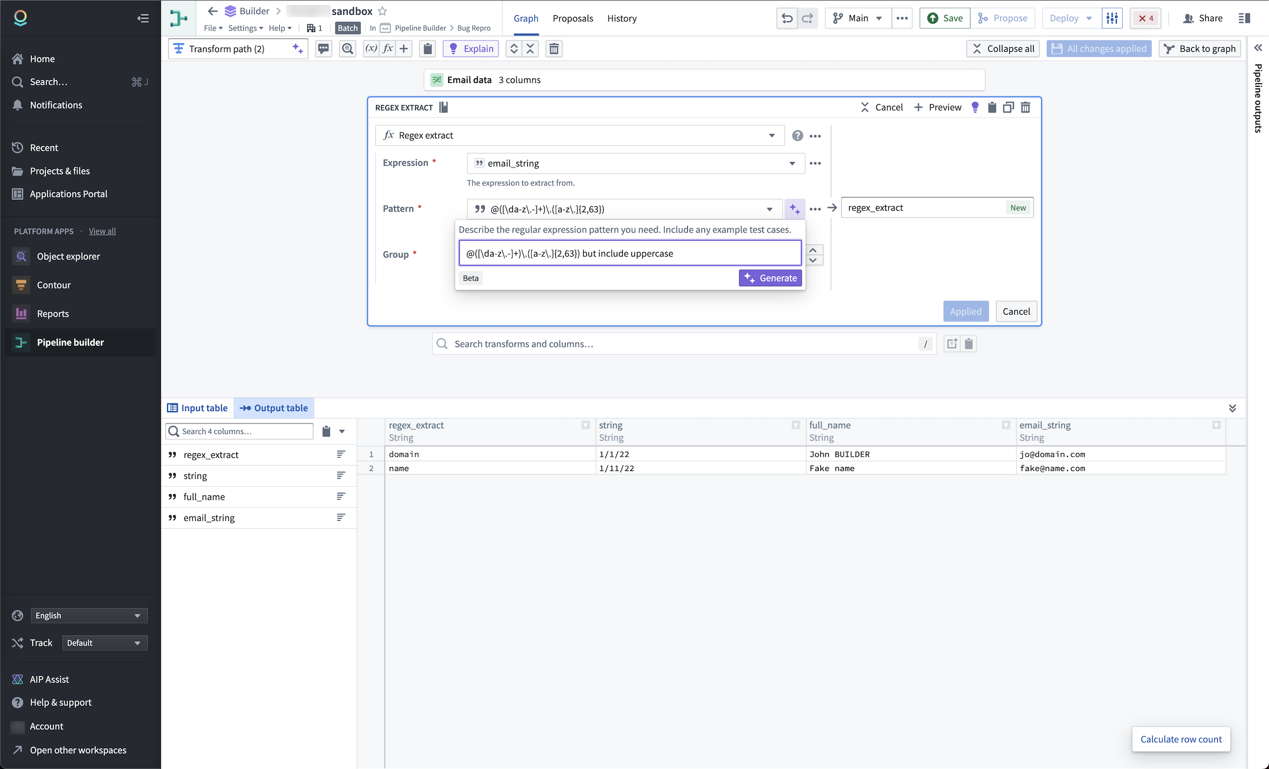The height and width of the screenshot is (769, 1269).
Task: Open the Main branch dropdown
Action: (x=858, y=19)
